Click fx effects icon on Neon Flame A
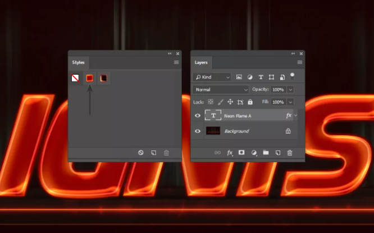 [289, 116]
